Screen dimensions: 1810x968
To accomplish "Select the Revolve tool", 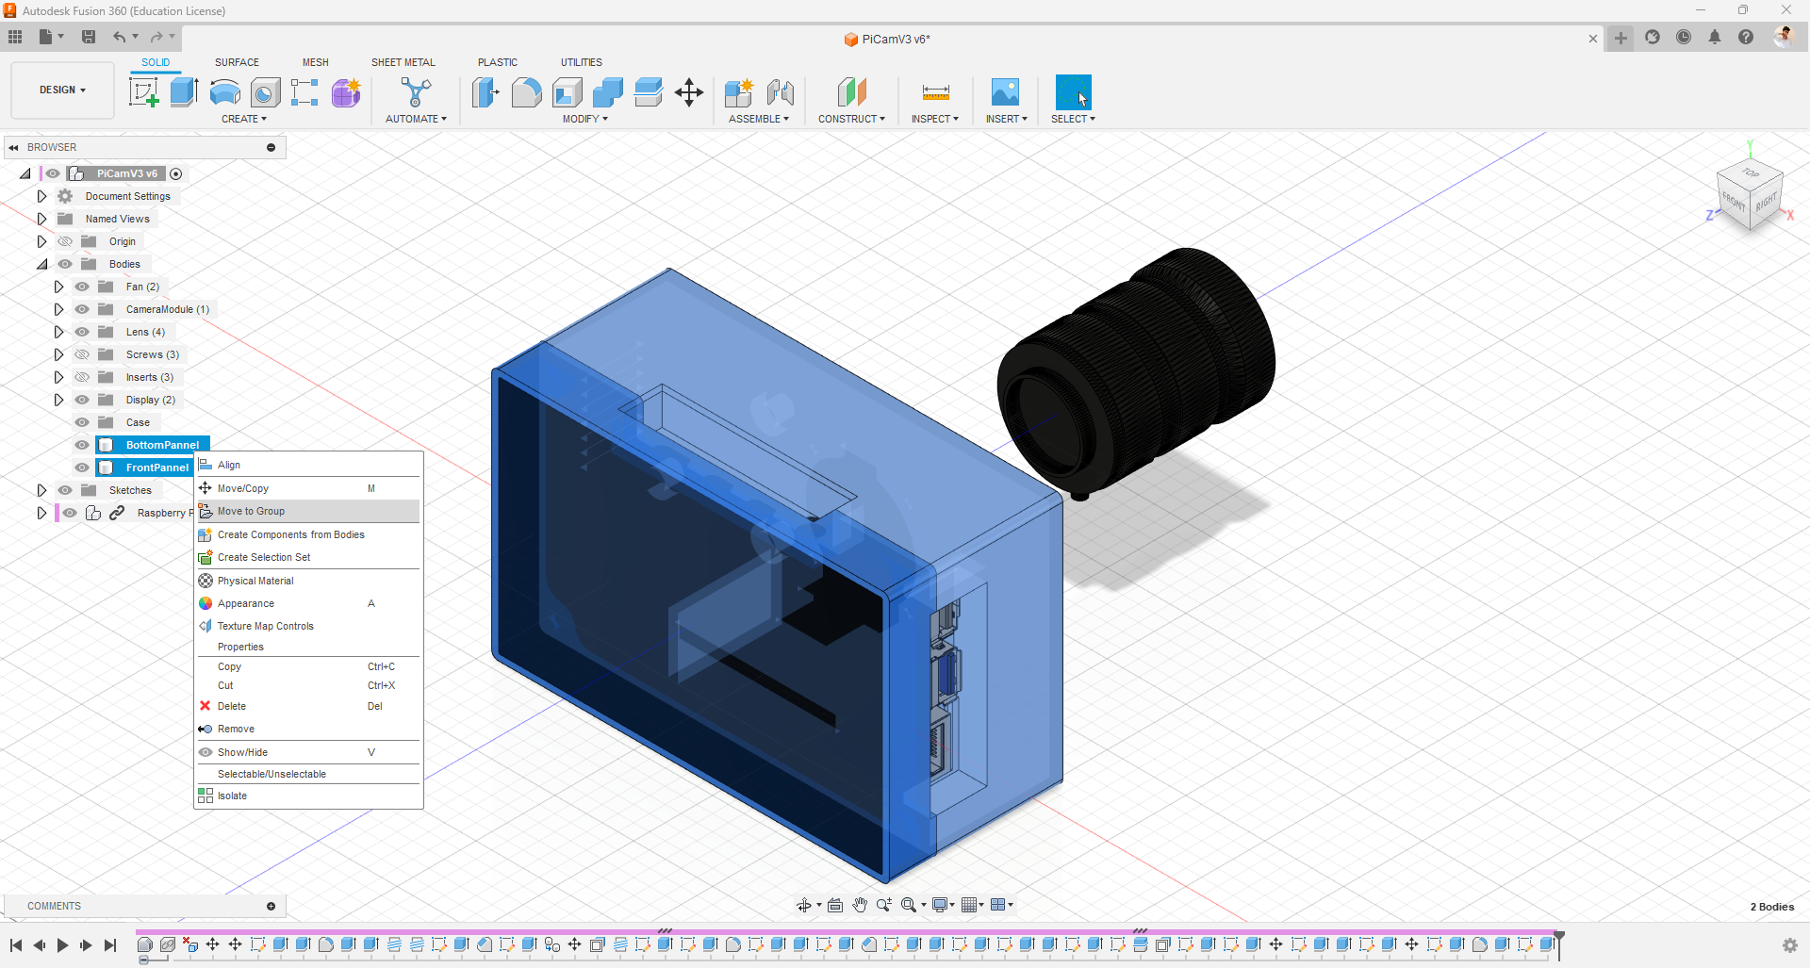I will coord(224,92).
